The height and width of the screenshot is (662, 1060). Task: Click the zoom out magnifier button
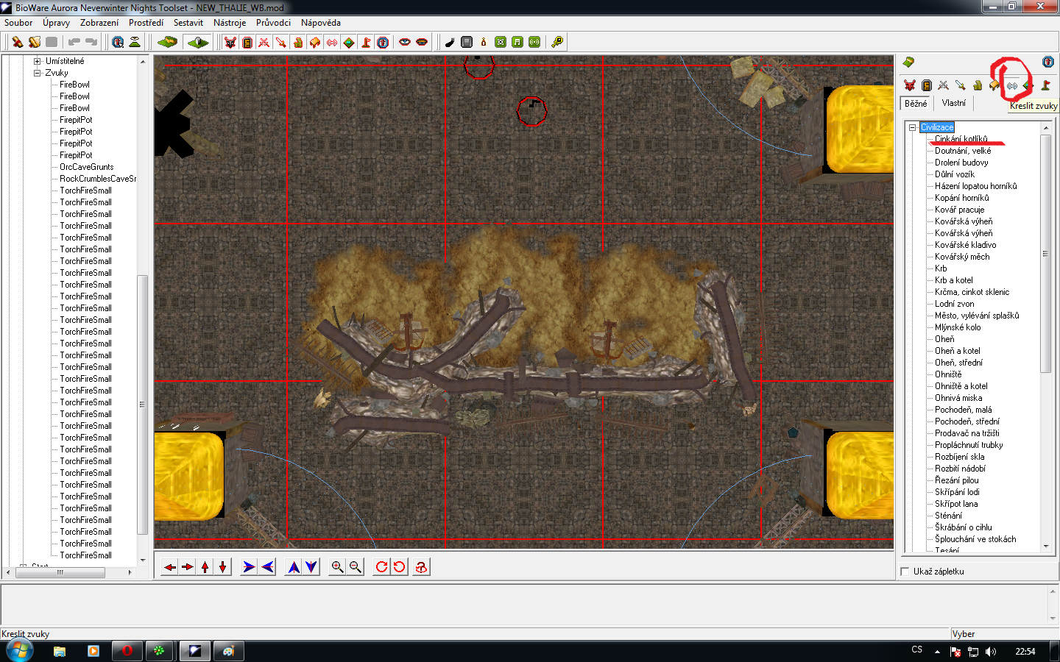(356, 567)
